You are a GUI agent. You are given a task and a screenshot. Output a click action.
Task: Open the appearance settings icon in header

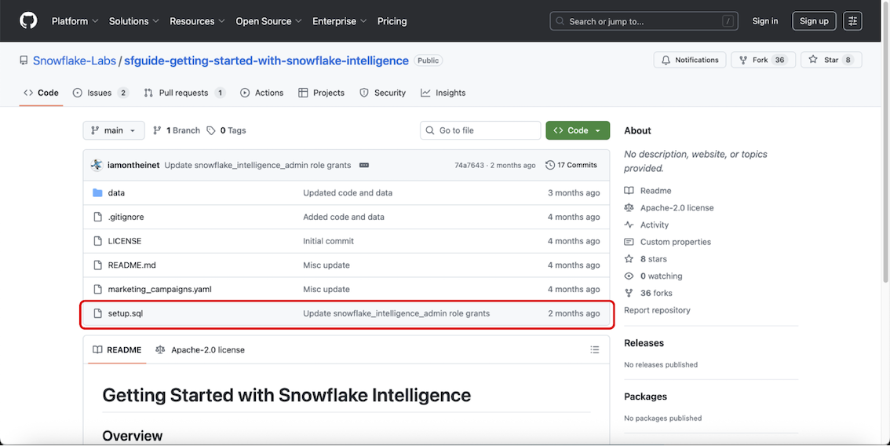[852, 21]
